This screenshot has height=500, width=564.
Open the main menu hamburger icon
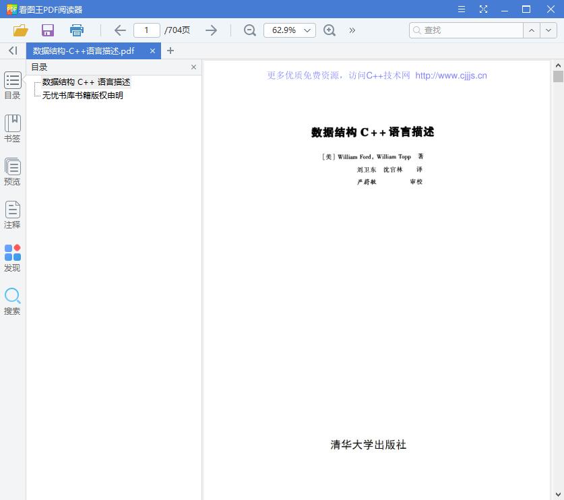(x=462, y=9)
